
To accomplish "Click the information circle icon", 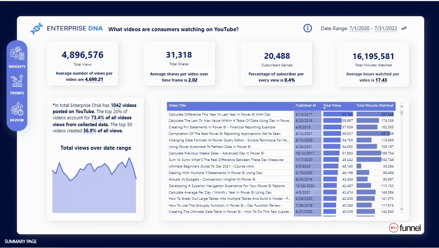I will click(x=308, y=28).
